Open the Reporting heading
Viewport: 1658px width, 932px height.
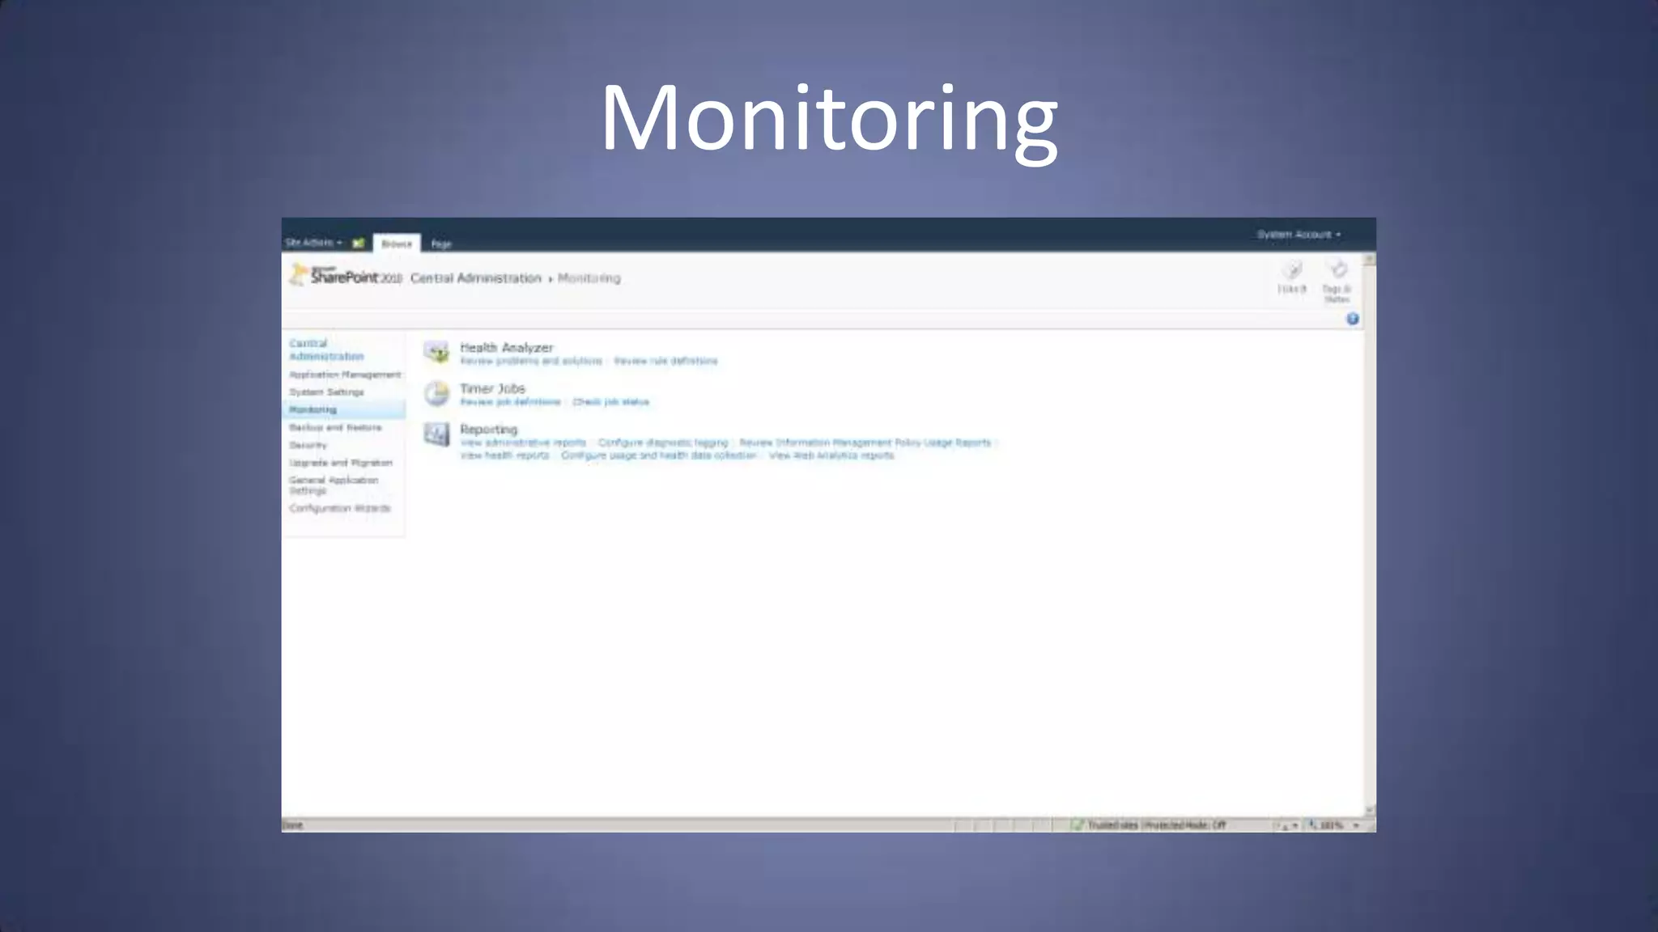pyautogui.click(x=488, y=430)
